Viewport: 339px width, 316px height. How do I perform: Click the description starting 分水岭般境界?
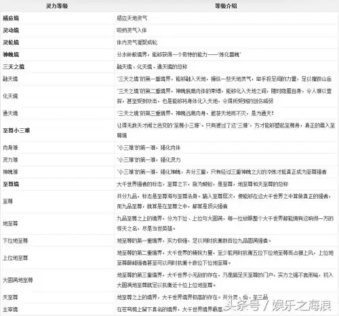pyautogui.click(x=179, y=54)
